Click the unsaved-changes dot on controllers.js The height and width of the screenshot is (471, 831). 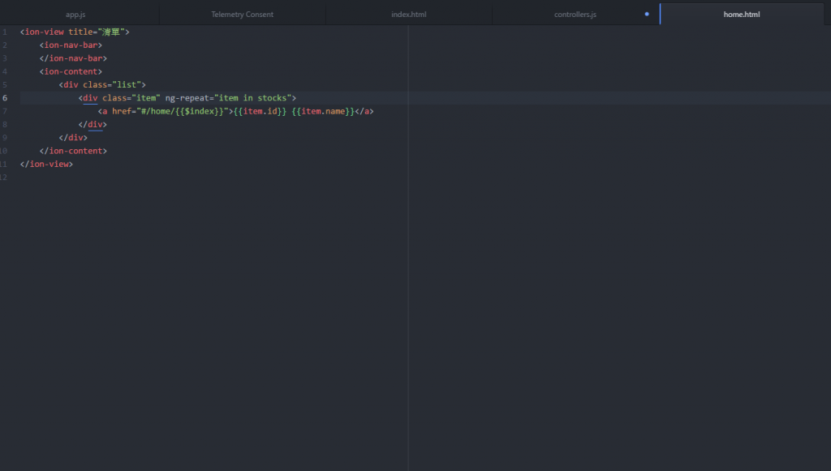[647, 15]
